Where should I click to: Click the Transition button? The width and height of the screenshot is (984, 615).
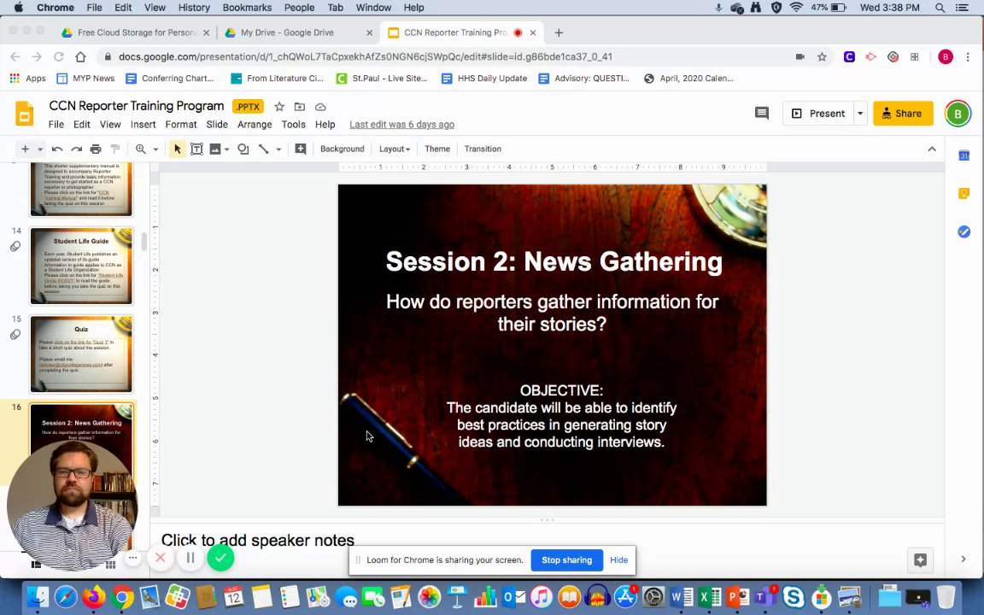[x=483, y=149]
